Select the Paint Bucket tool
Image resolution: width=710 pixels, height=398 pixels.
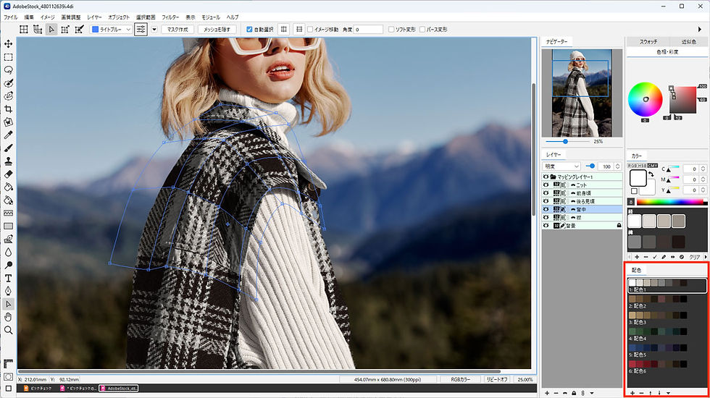(8, 187)
